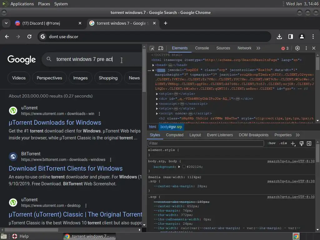Reload the current page
The height and width of the screenshot is (240, 320).
[29, 37]
